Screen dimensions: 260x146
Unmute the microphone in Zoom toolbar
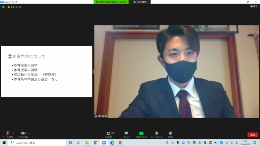7,135
